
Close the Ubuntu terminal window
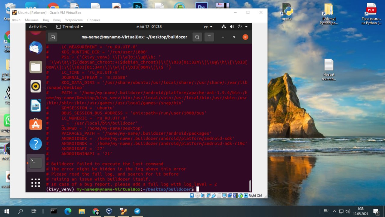pos(245,37)
